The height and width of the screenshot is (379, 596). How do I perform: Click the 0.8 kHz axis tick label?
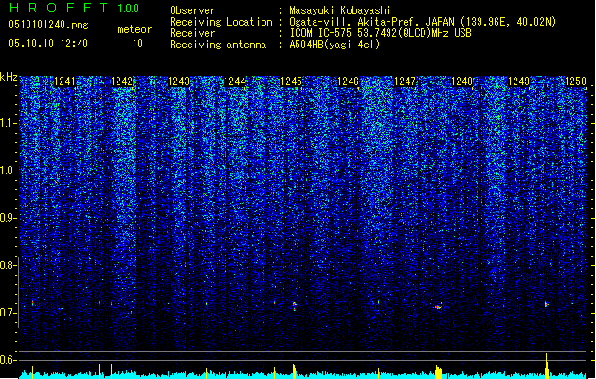click(x=8, y=265)
